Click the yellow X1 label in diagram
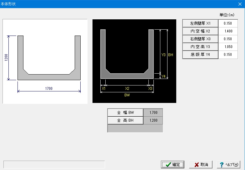This screenshot has height=170, width=245. click(x=103, y=89)
